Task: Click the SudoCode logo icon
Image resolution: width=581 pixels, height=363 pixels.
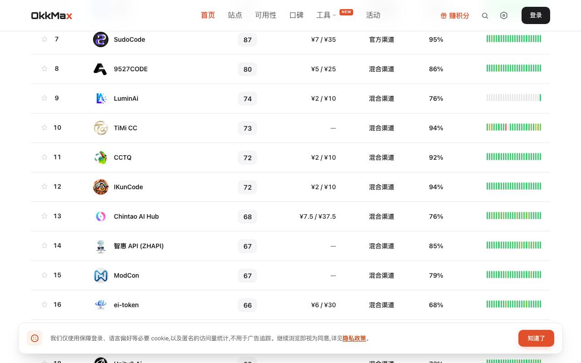Action: (101, 39)
